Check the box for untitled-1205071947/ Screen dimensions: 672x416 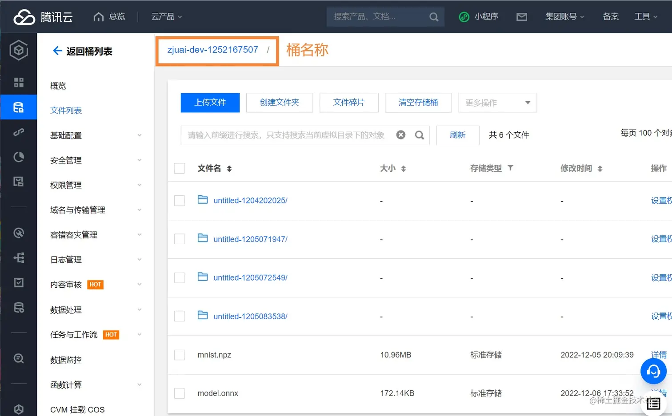(180, 239)
